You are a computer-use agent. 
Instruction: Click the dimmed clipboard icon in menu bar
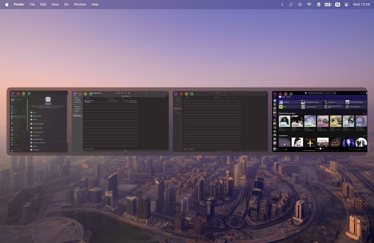coord(291,4)
